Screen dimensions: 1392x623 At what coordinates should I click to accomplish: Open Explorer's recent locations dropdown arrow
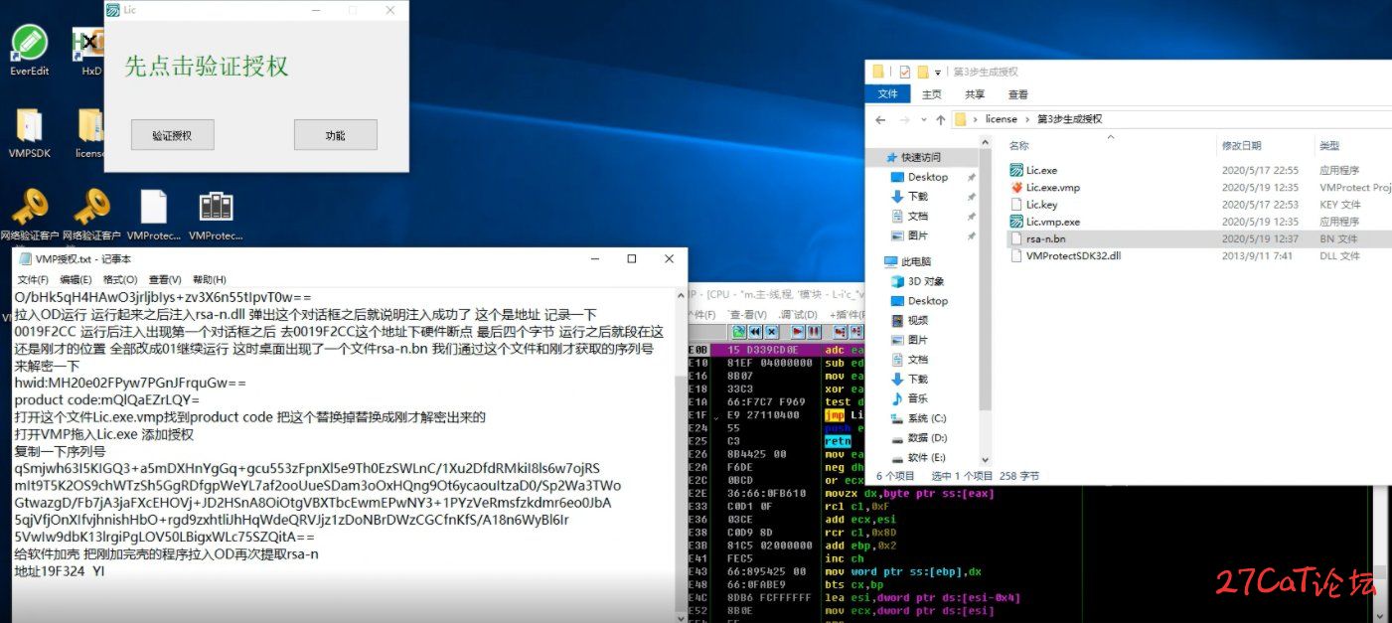[923, 119]
